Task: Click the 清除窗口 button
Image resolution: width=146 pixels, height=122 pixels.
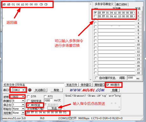Action: click(x=100, y=85)
